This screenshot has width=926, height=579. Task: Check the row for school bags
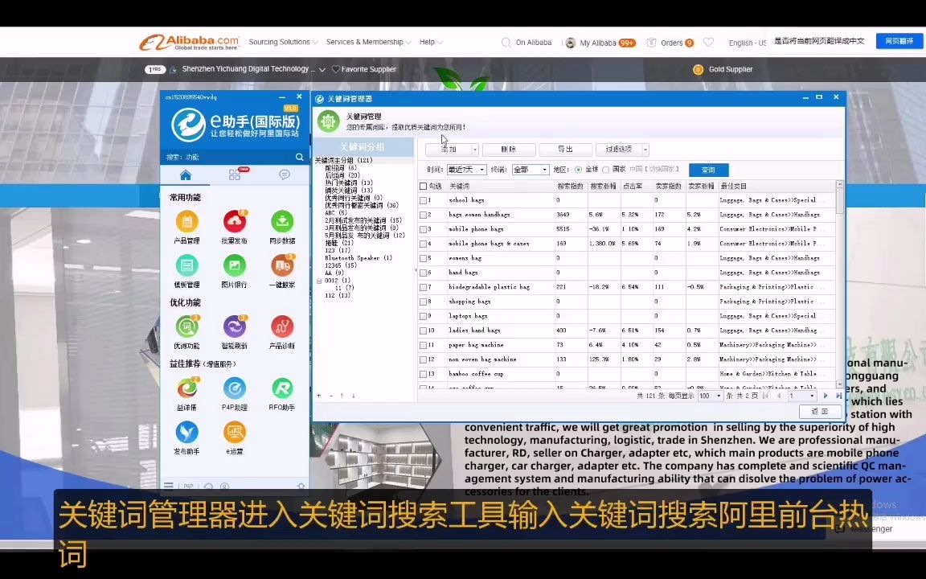(x=423, y=200)
